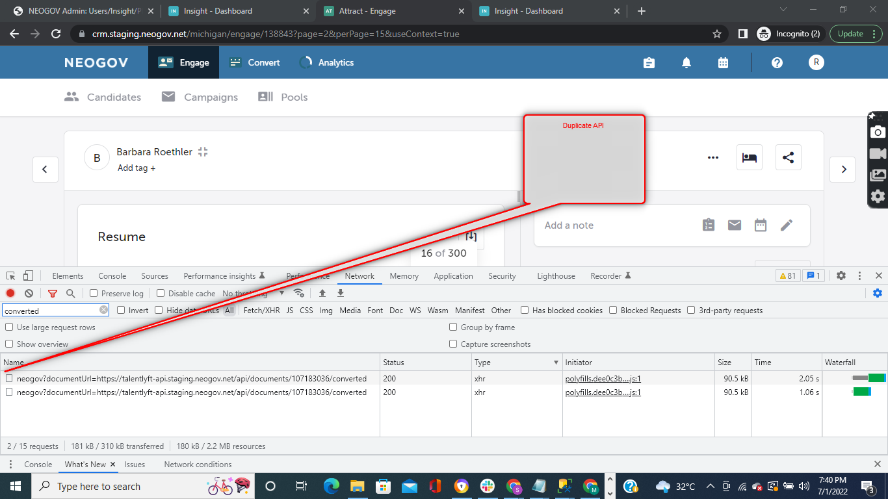
Task: Check the Invert filter checkbox
Action: click(x=120, y=310)
